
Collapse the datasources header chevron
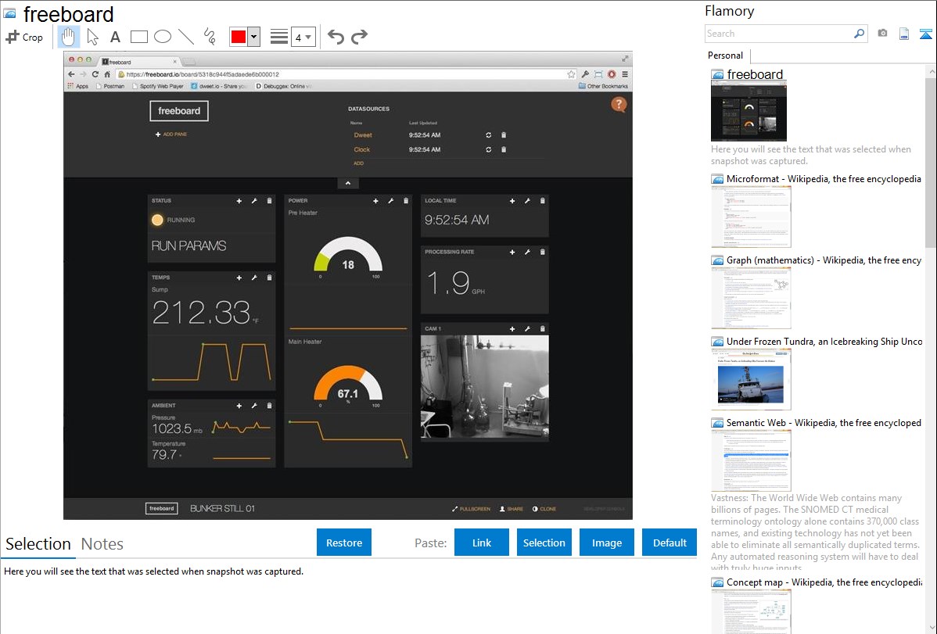pyautogui.click(x=348, y=183)
